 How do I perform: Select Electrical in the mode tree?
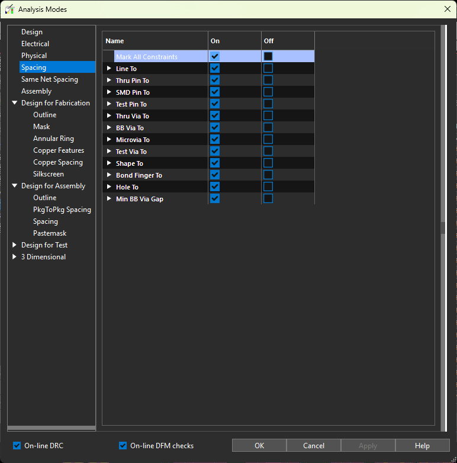35,44
